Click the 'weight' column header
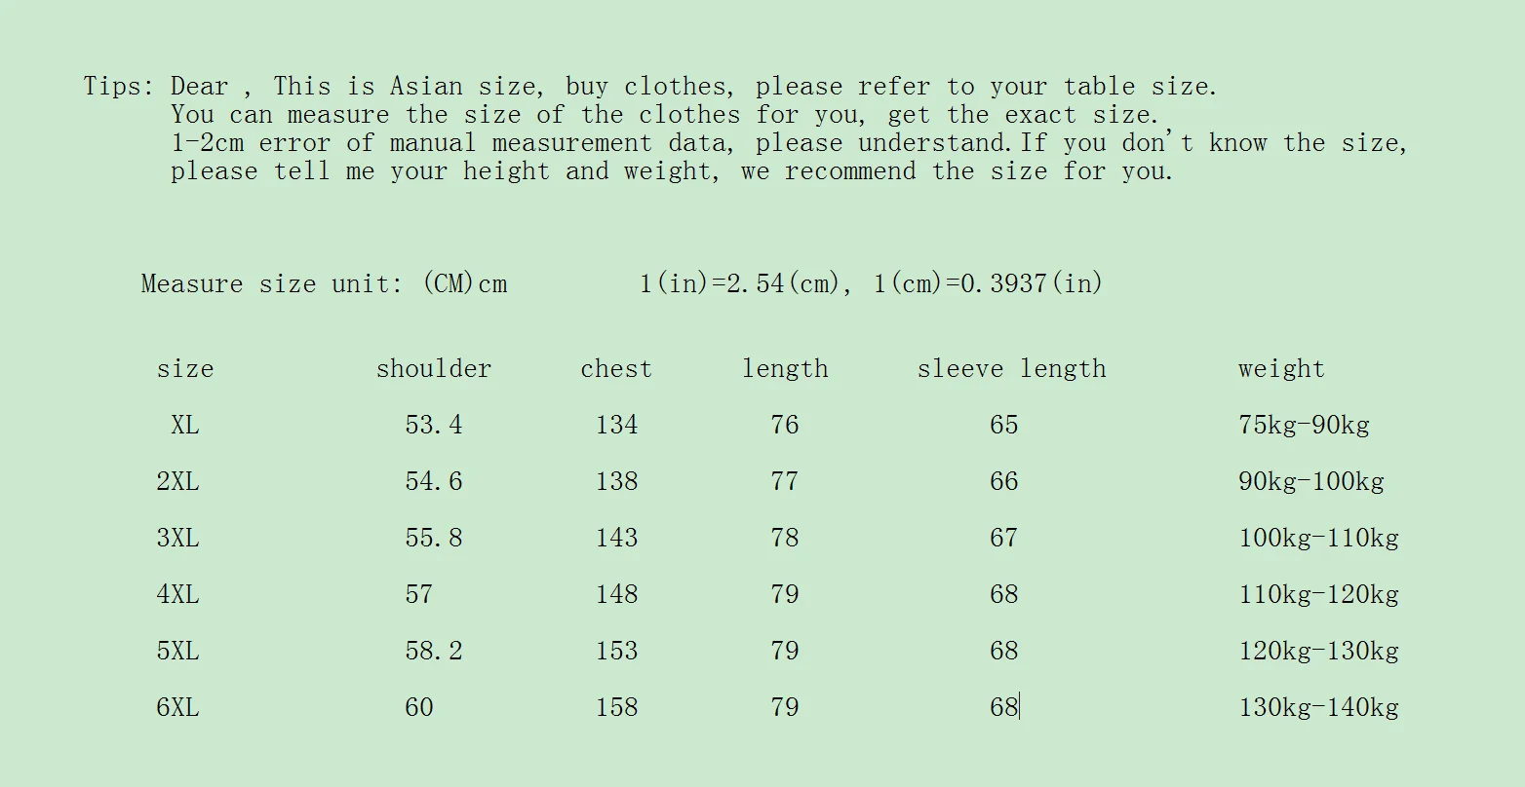Viewport: 1525px width, 787px height. pyautogui.click(x=1281, y=369)
